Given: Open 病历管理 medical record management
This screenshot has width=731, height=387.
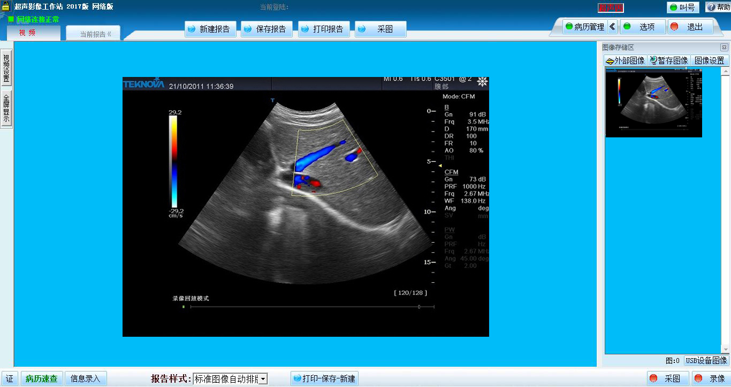Looking at the screenshot, I should pyautogui.click(x=585, y=27).
